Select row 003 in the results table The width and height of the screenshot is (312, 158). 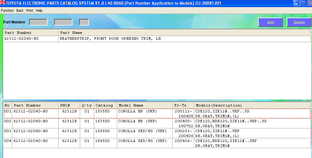[x=157, y=133]
